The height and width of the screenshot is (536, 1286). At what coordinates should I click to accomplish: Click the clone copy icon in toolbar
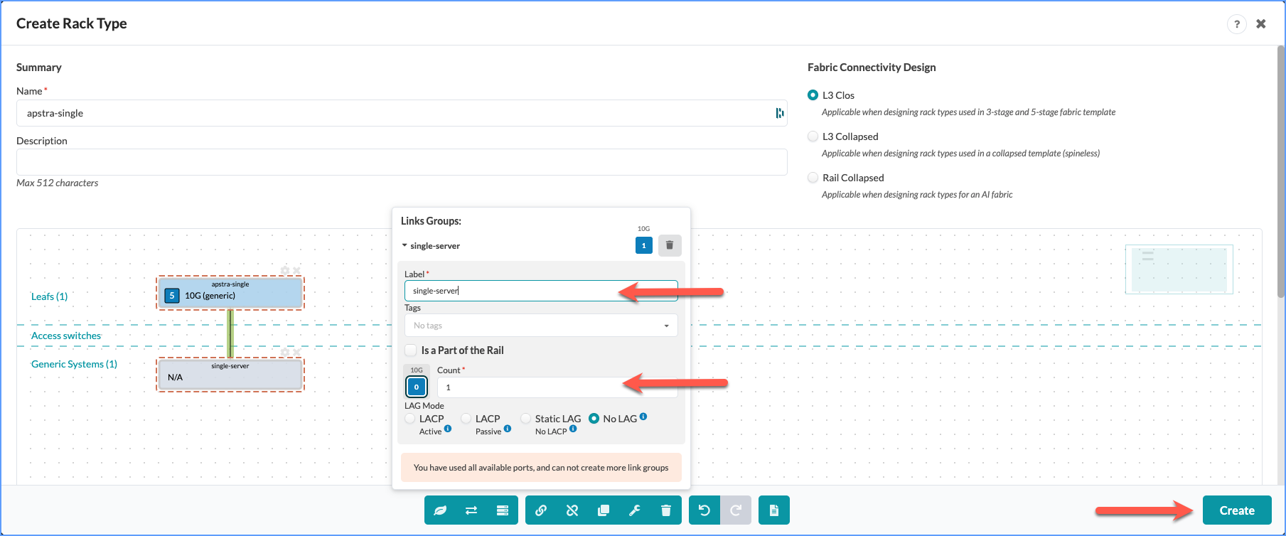[604, 510]
